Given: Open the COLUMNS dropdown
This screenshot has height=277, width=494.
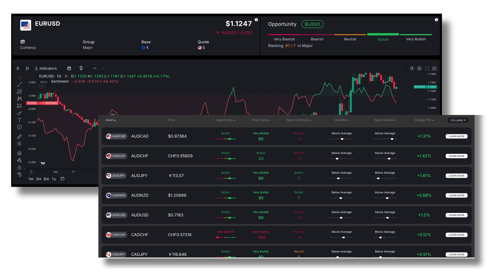Looking at the screenshot, I should click(x=458, y=120).
